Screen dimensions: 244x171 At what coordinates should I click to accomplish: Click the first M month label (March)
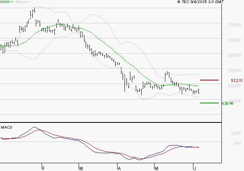click(x=81, y=169)
